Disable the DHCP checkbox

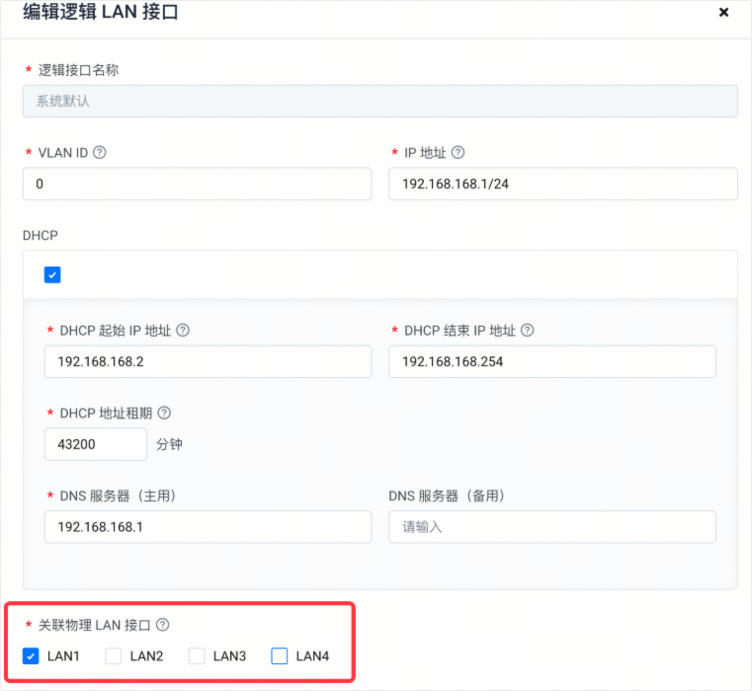(x=52, y=275)
